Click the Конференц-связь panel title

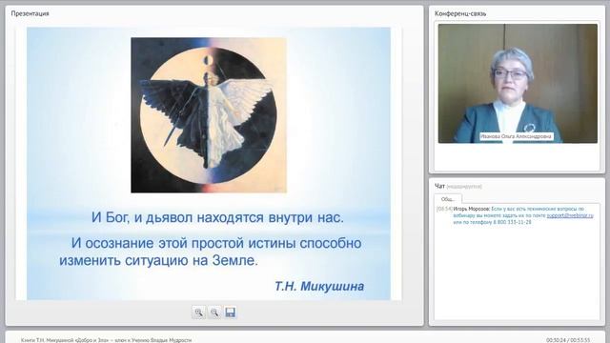coord(460,13)
